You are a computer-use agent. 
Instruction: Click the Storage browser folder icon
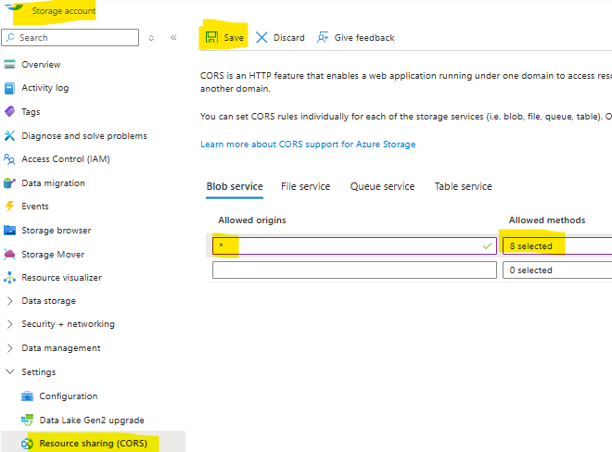click(x=10, y=231)
